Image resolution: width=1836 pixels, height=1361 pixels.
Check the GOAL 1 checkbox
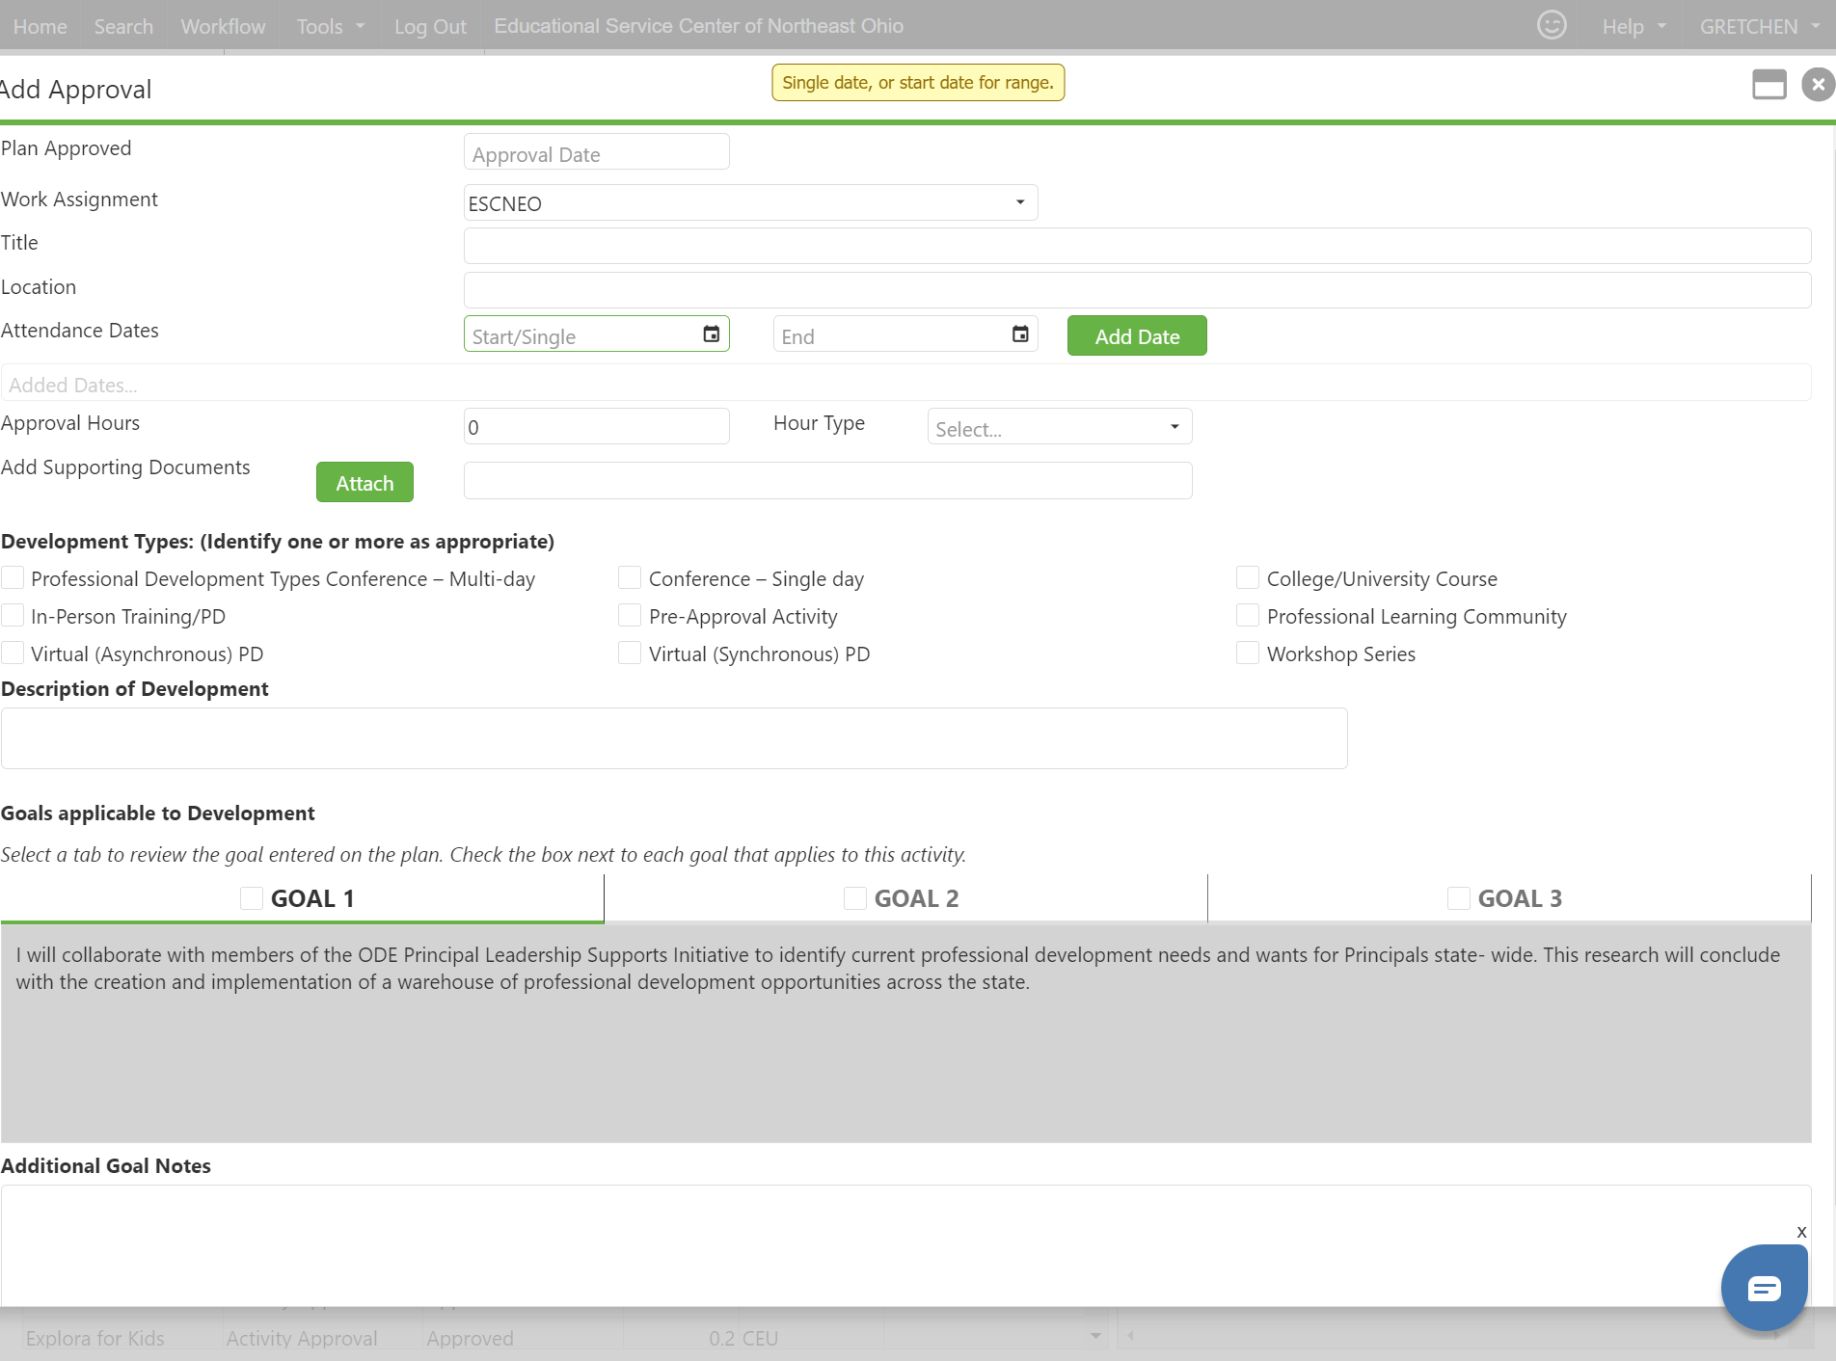pyautogui.click(x=252, y=898)
